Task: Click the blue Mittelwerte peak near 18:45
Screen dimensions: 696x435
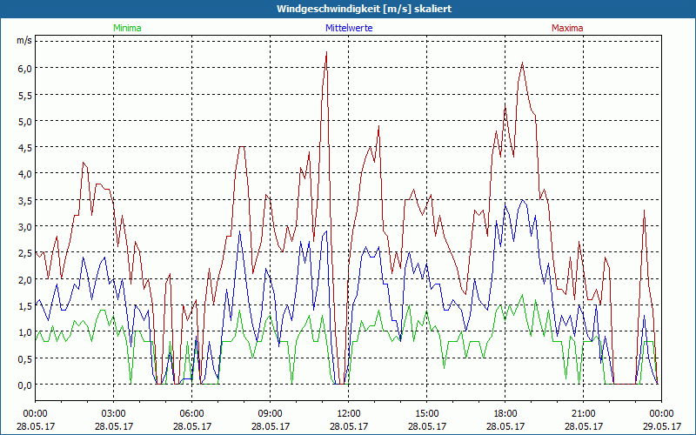Action: click(523, 201)
